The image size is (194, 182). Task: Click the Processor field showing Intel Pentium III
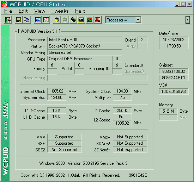click(x=85, y=40)
